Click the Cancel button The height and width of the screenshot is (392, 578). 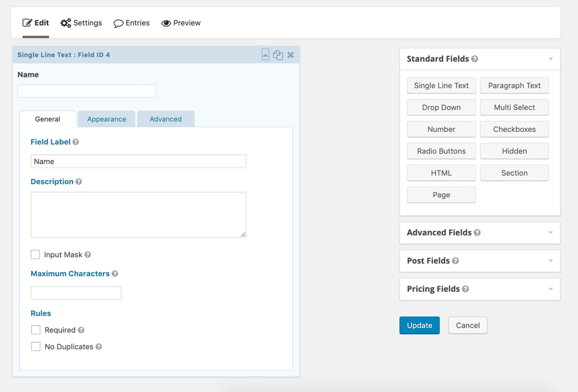click(468, 325)
